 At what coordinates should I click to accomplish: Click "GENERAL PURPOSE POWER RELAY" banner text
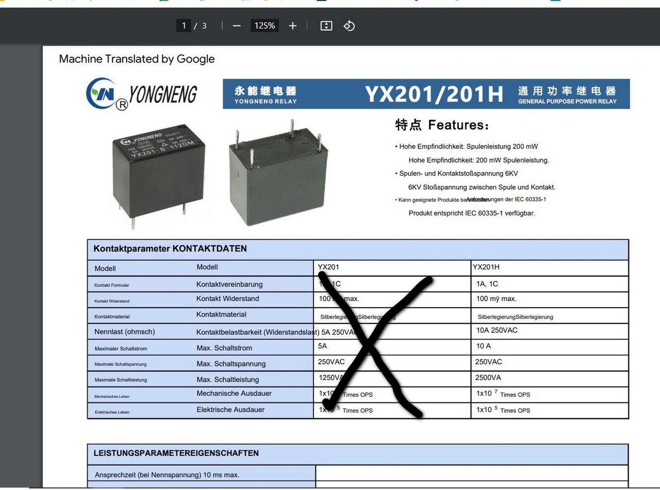point(567,102)
